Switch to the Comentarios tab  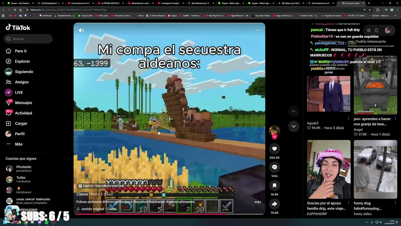tap(329, 41)
